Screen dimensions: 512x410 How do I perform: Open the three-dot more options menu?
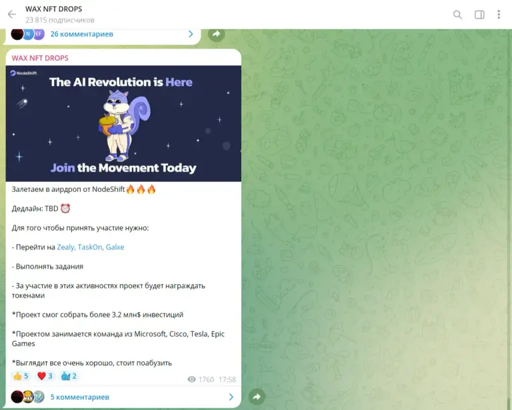click(499, 15)
